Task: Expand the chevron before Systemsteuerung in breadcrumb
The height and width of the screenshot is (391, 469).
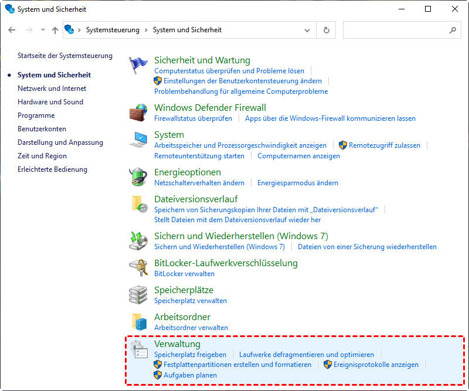Action: (80, 30)
